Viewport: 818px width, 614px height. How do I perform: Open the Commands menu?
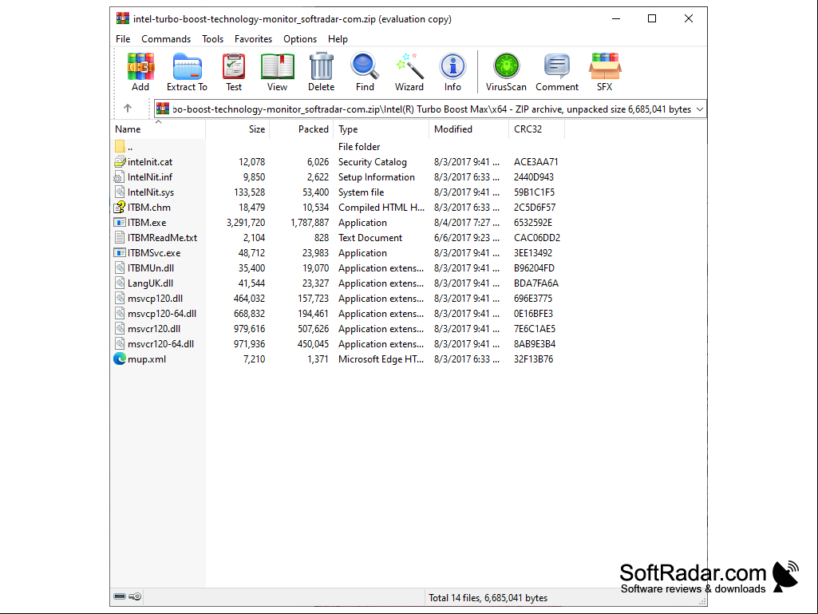166,39
